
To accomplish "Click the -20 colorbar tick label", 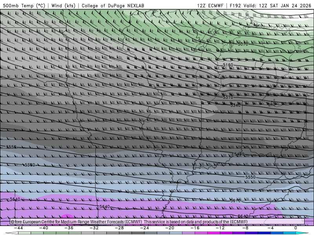I will [x=170, y=228].
